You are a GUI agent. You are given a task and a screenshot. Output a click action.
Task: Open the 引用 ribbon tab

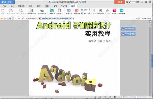pos(30,6)
